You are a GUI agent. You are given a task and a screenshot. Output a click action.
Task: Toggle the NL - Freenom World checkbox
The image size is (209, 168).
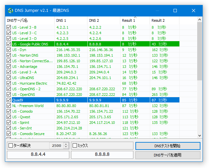click(9, 106)
